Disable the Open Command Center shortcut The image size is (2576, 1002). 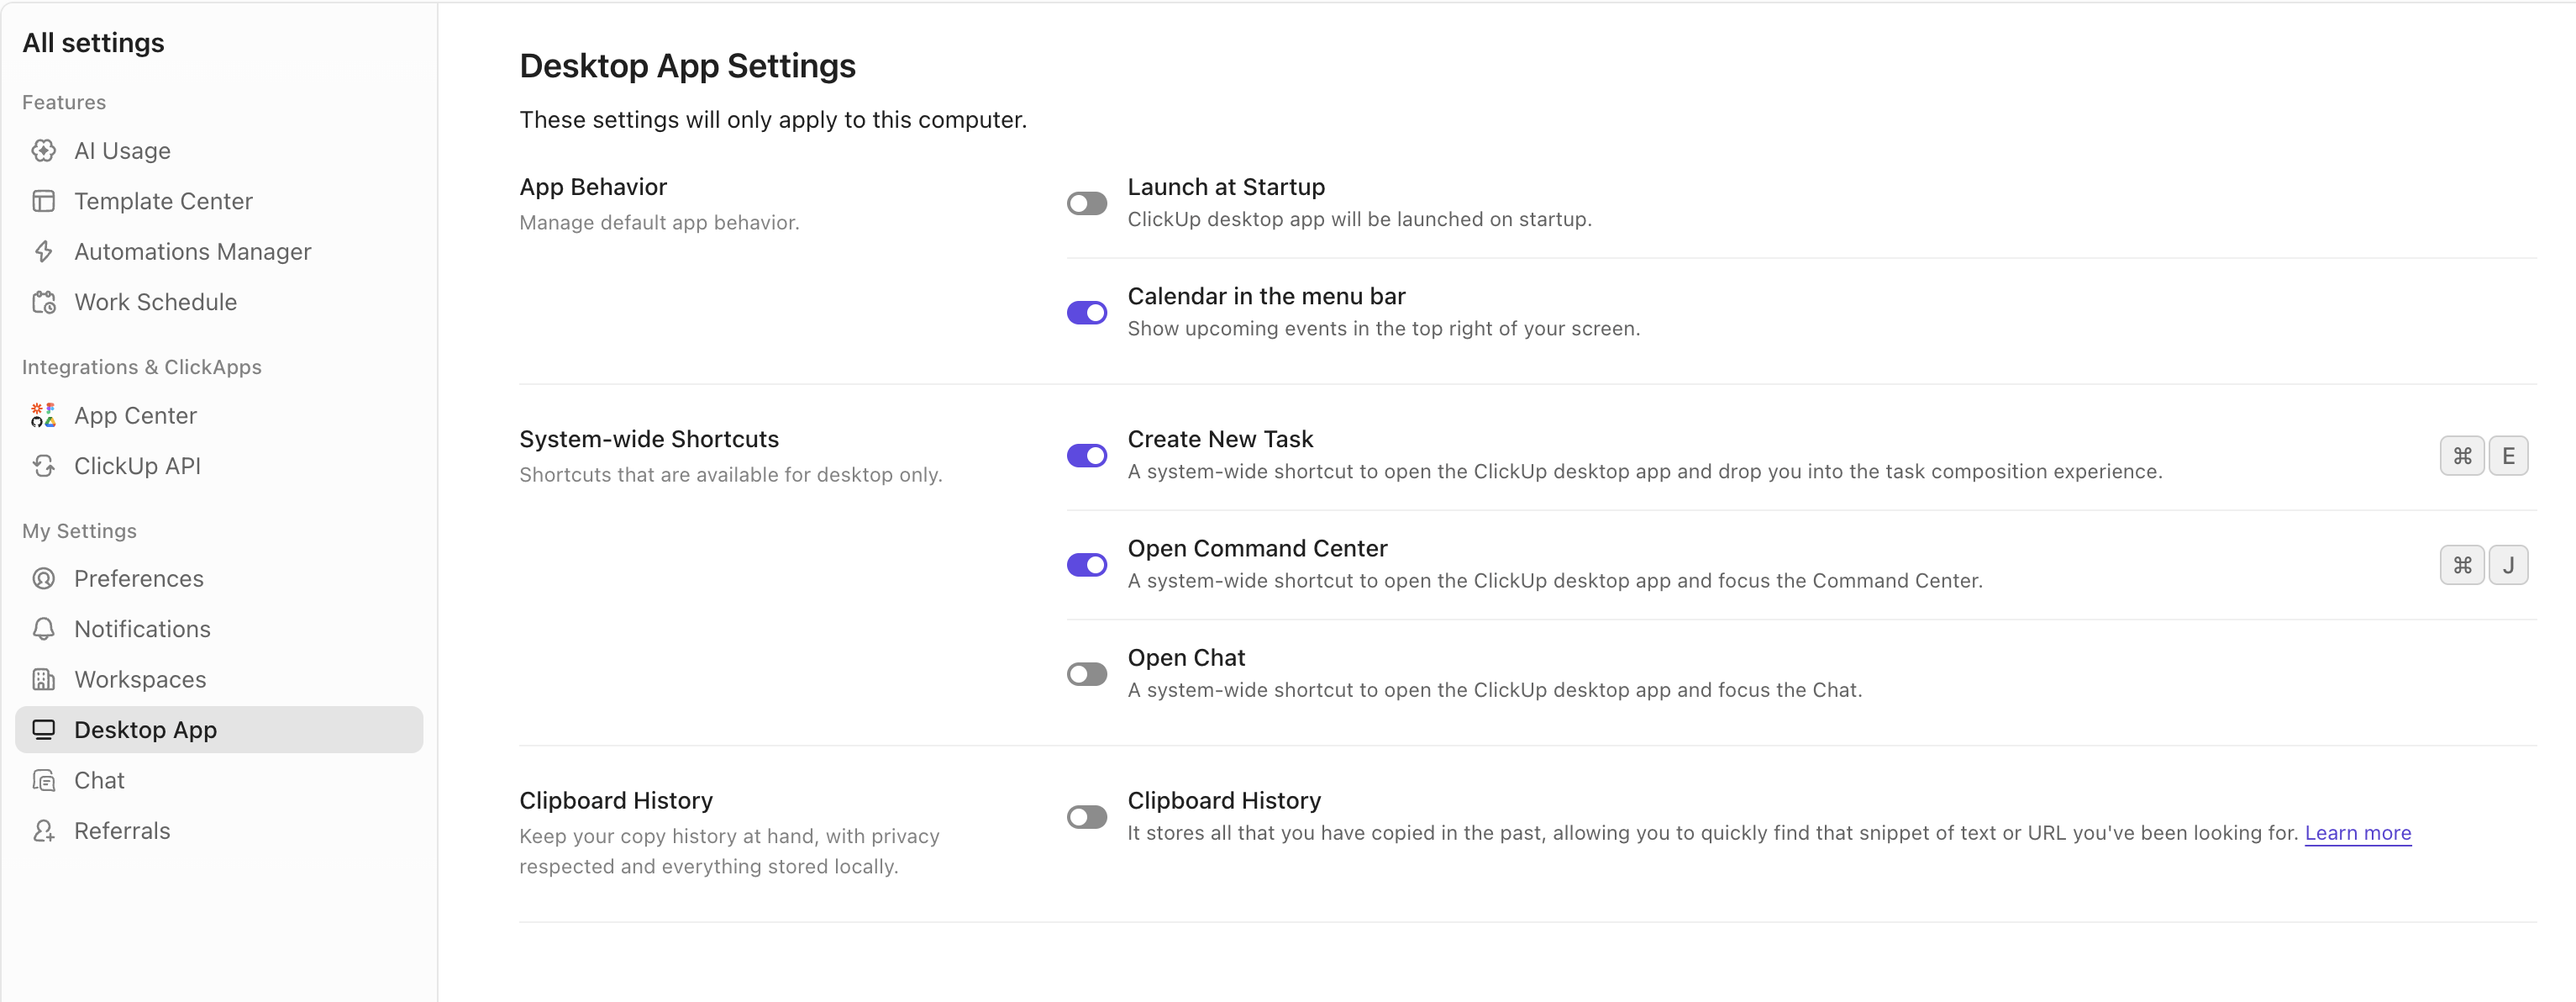click(1086, 565)
